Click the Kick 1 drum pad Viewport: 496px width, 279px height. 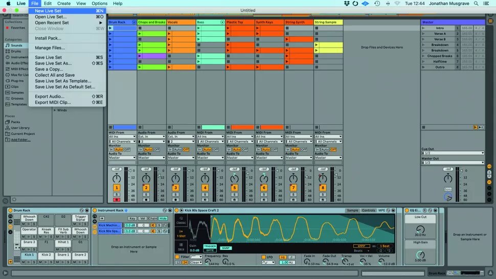[x=29, y=254]
